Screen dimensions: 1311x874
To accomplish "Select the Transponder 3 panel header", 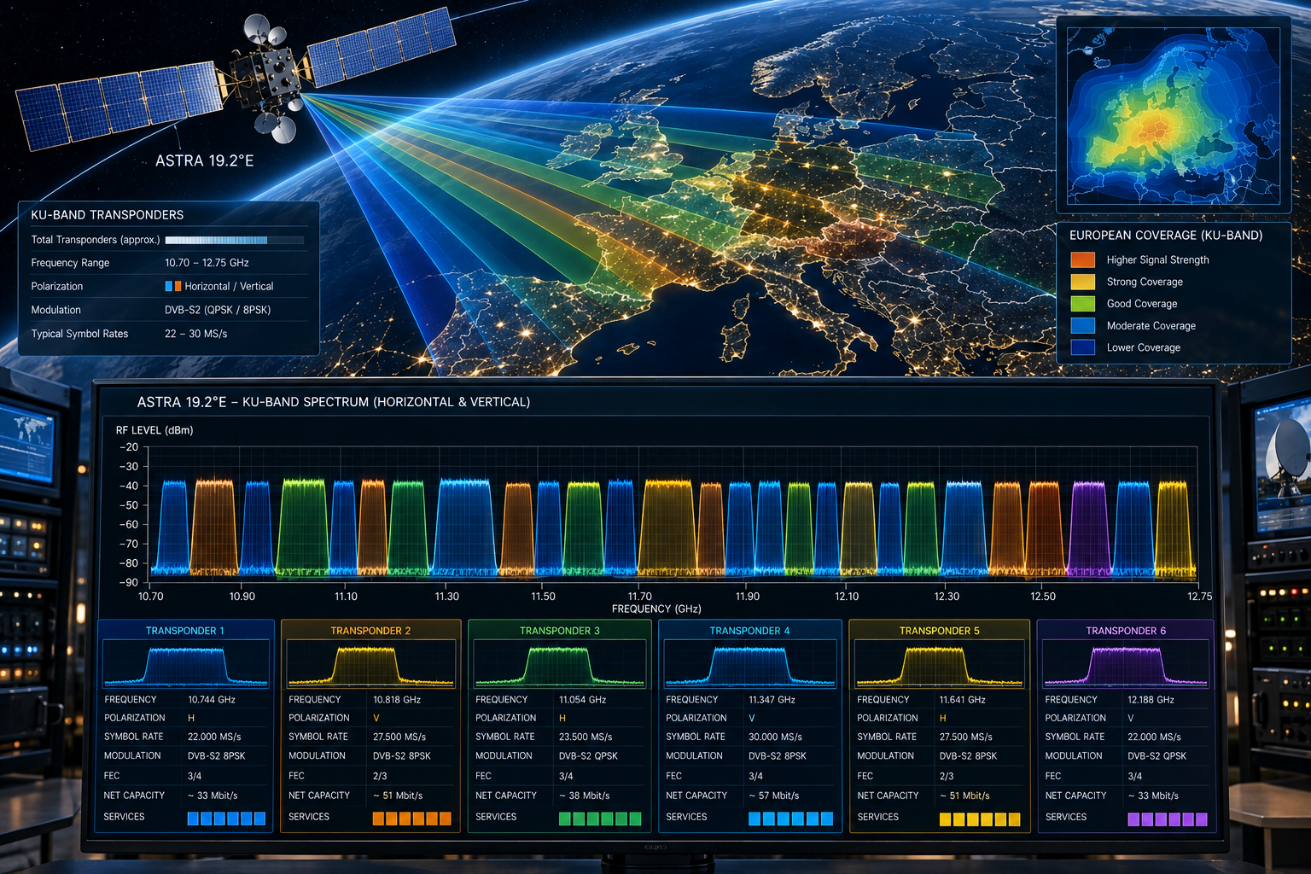I will 560,631.
